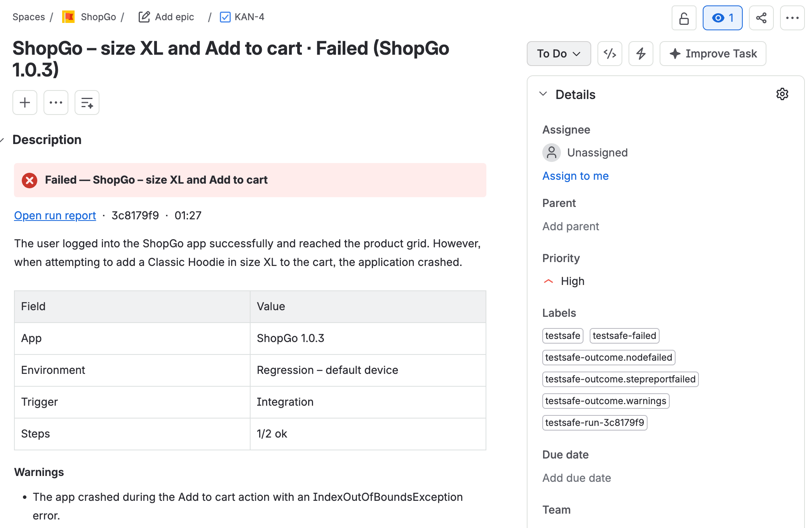The width and height of the screenshot is (808, 528).
Task: Click the issue title heading to edit
Action: (x=231, y=59)
